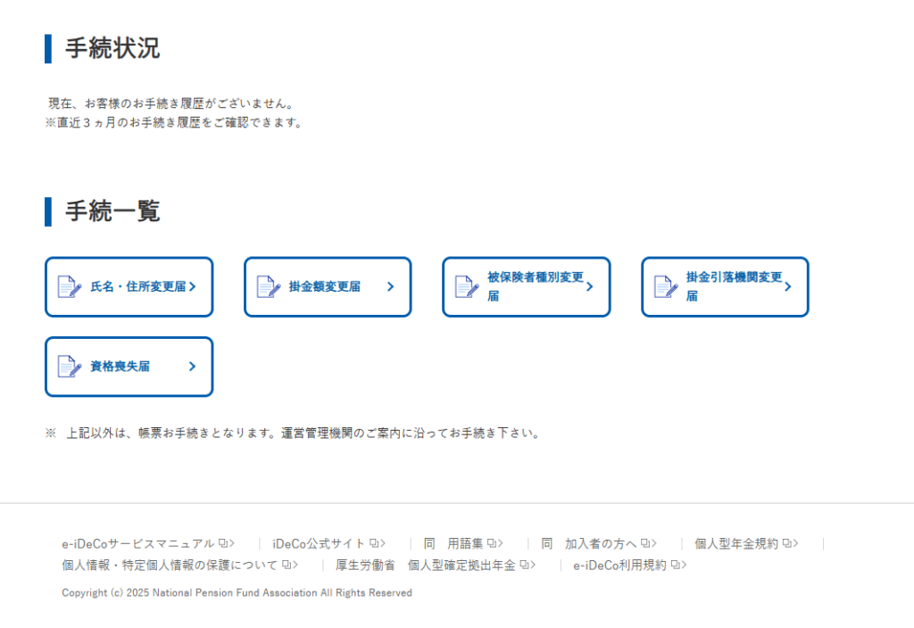Viewport: 914px width, 628px height.
Task: View the e-iDeCo利用規約 link
Action: tap(619, 565)
